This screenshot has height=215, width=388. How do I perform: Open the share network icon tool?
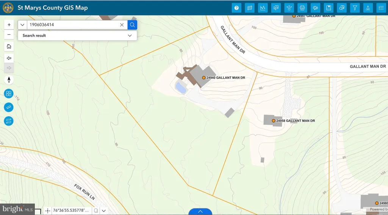(x=289, y=8)
